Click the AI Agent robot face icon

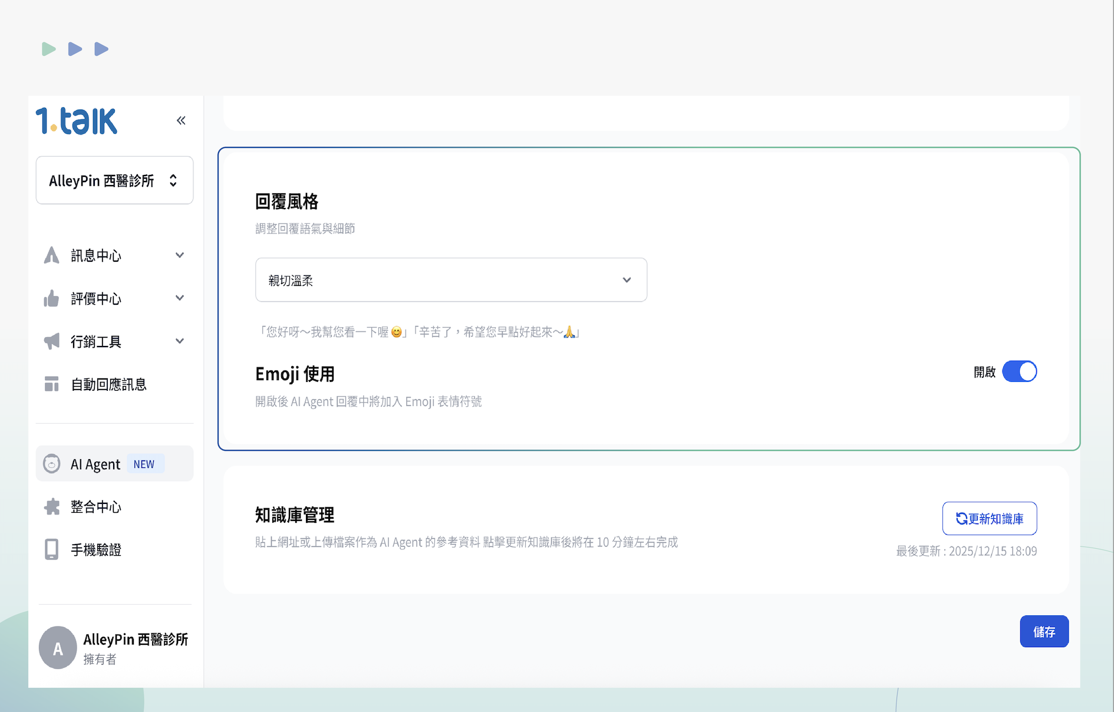pos(52,464)
